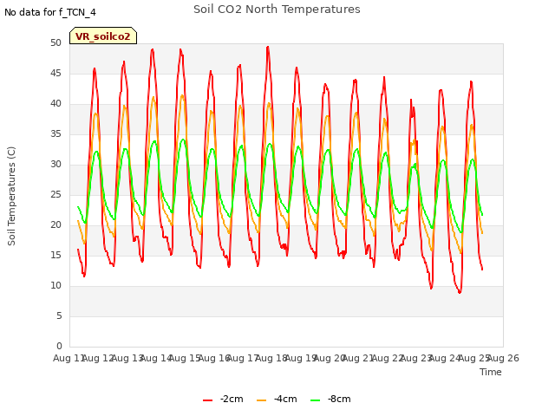The height and width of the screenshot is (416, 555).
Task: Click the 0 y-axis tick label
Action: pyautogui.click(x=59, y=346)
